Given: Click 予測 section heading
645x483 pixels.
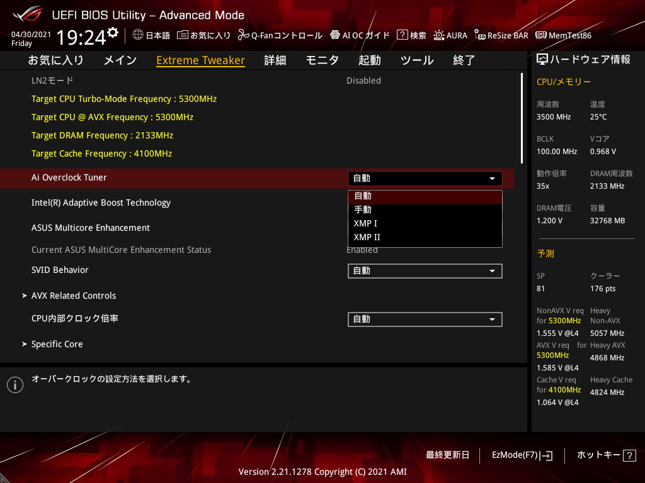Looking at the screenshot, I should (545, 253).
